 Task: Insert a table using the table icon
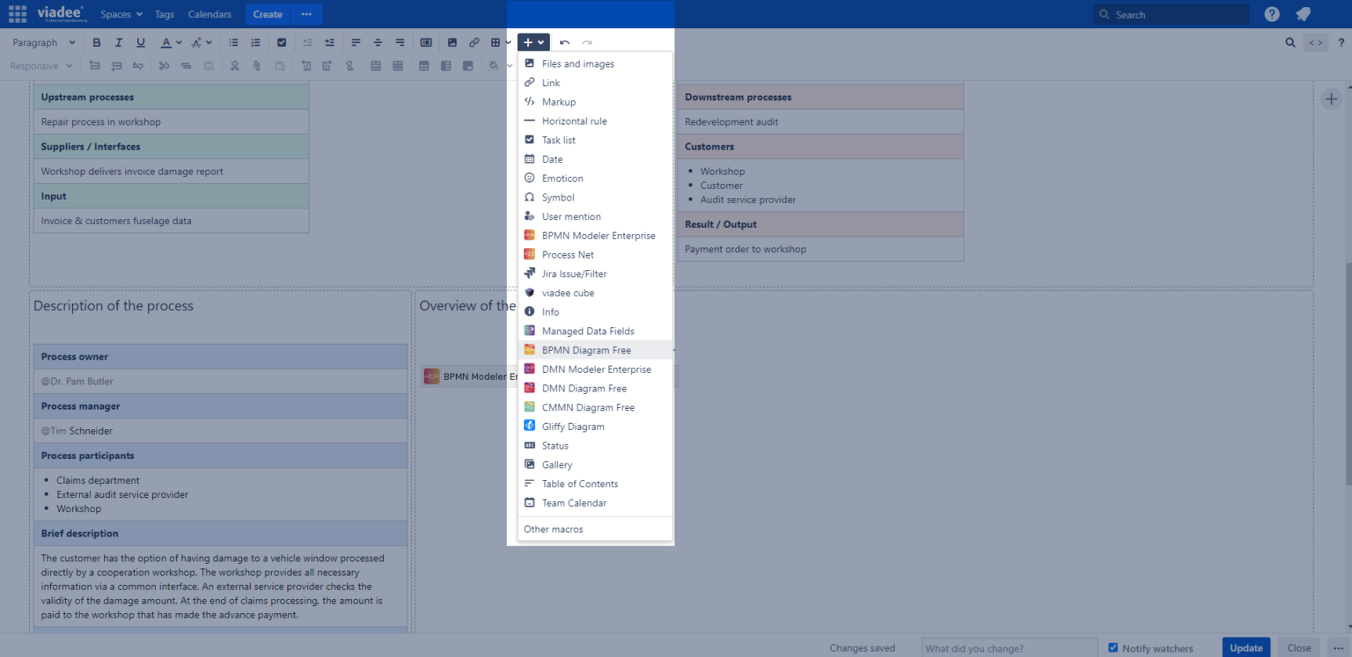[x=496, y=41]
